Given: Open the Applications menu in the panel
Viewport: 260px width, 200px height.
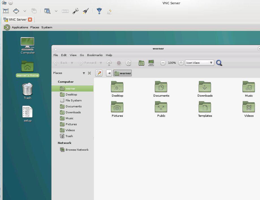Looking at the screenshot, I should (x=20, y=27).
